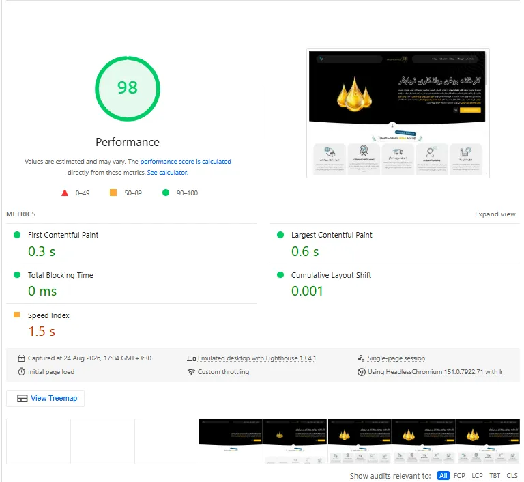The height and width of the screenshot is (482, 524).
Task: Click the 0.6 s LCP value
Action: pyautogui.click(x=305, y=251)
